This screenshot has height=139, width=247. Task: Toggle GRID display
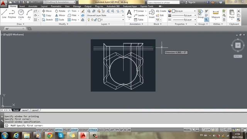click(51, 130)
